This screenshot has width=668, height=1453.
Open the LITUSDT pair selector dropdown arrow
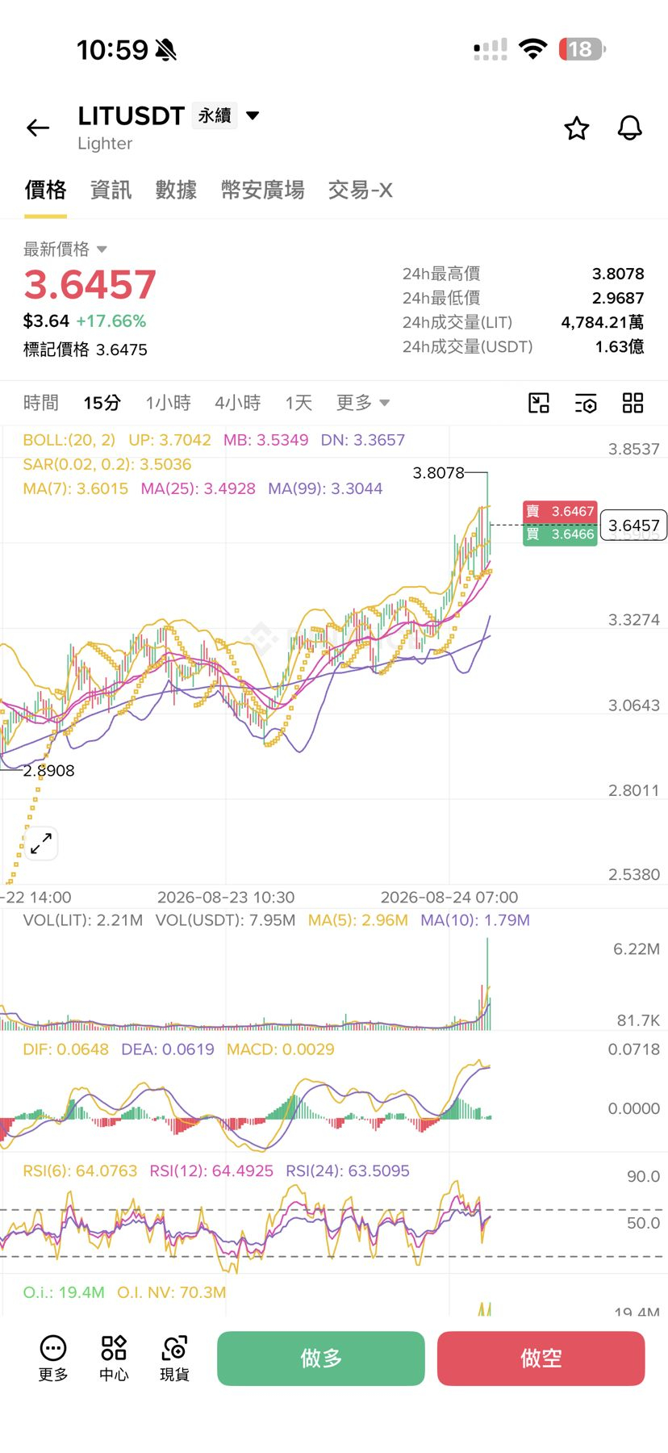253,115
